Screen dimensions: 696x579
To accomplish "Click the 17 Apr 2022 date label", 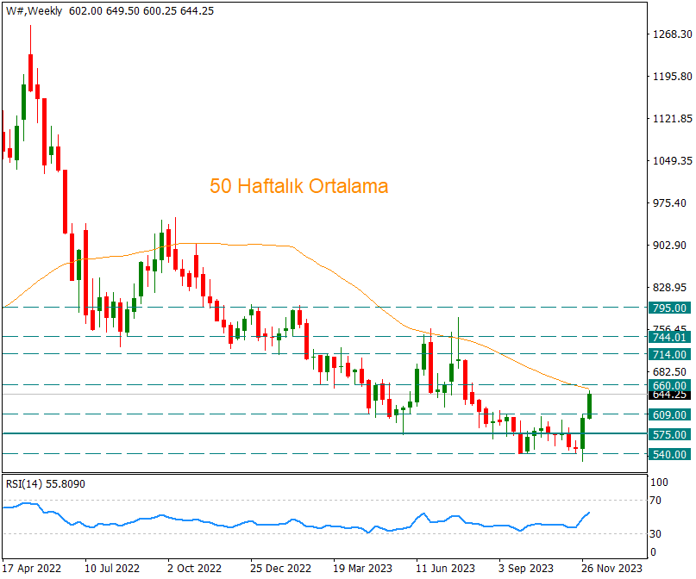I will point(32,569).
